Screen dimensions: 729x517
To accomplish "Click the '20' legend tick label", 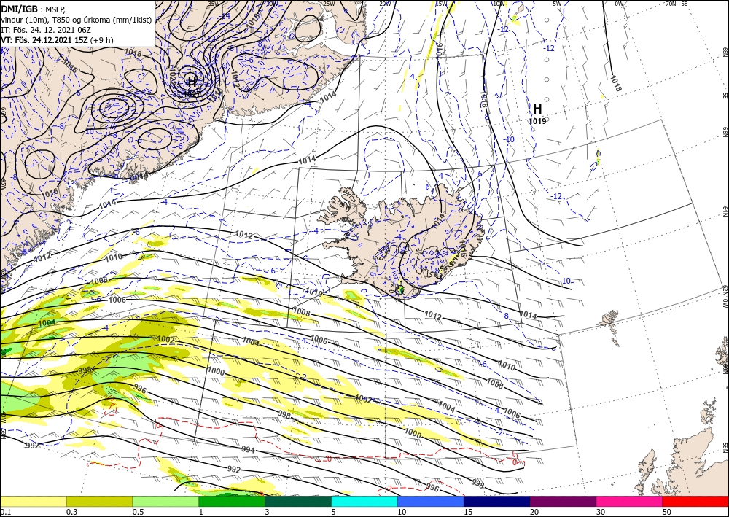I will (534, 512).
